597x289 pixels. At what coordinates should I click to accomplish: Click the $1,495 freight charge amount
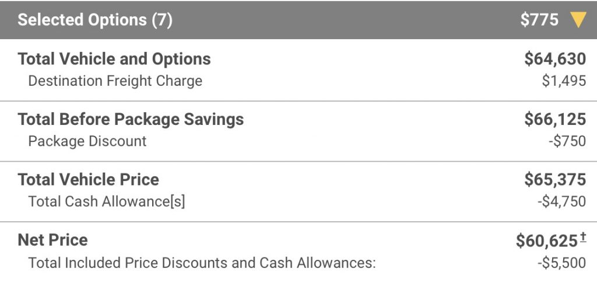pos(564,81)
